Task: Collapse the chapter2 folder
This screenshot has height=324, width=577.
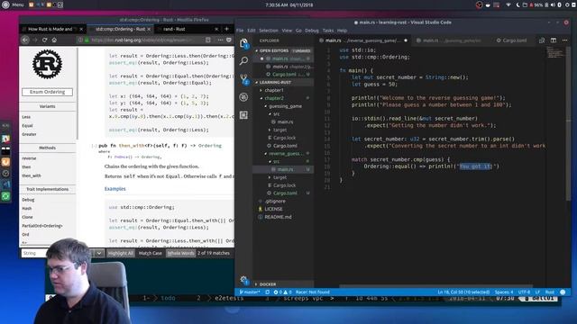Action: 274,98
